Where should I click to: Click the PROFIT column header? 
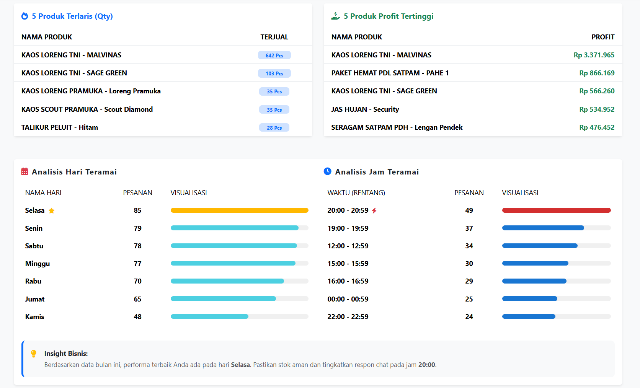click(x=602, y=37)
